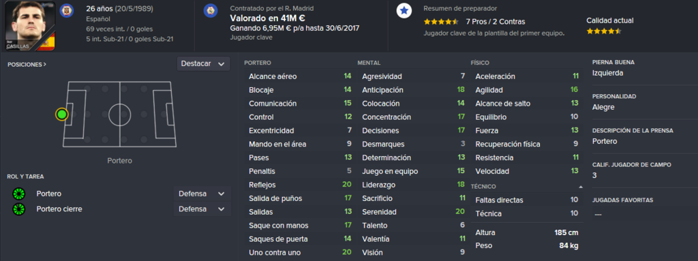Click the coach summary star rating under Resumen
The image size is (698, 261).
(441, 21)
